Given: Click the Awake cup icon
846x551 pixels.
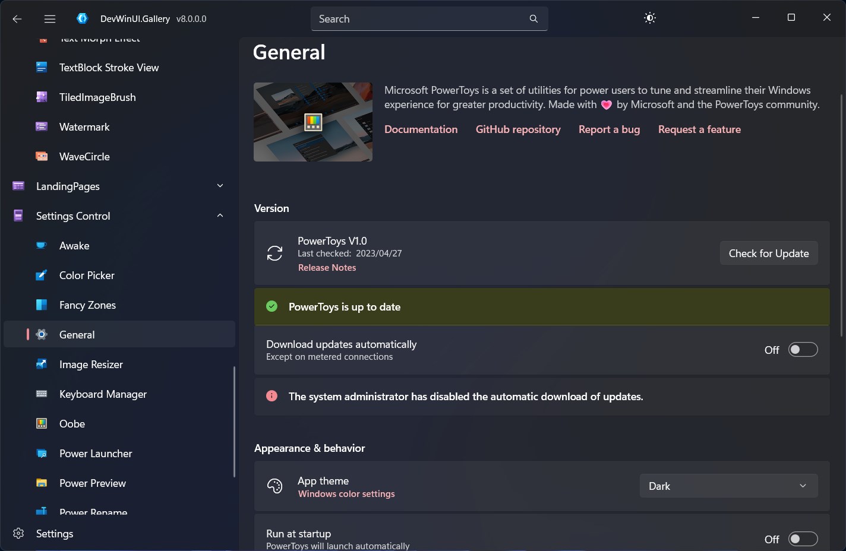Looking at the screenshot, I should (42, 246).
